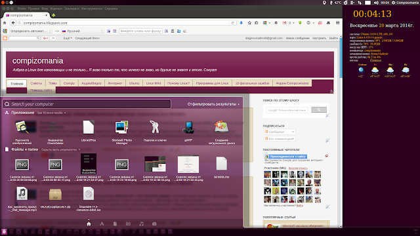This screenshot has height=236, width=420.
Task: Expand See 10 more results for applications
Action: pos(51,113)
